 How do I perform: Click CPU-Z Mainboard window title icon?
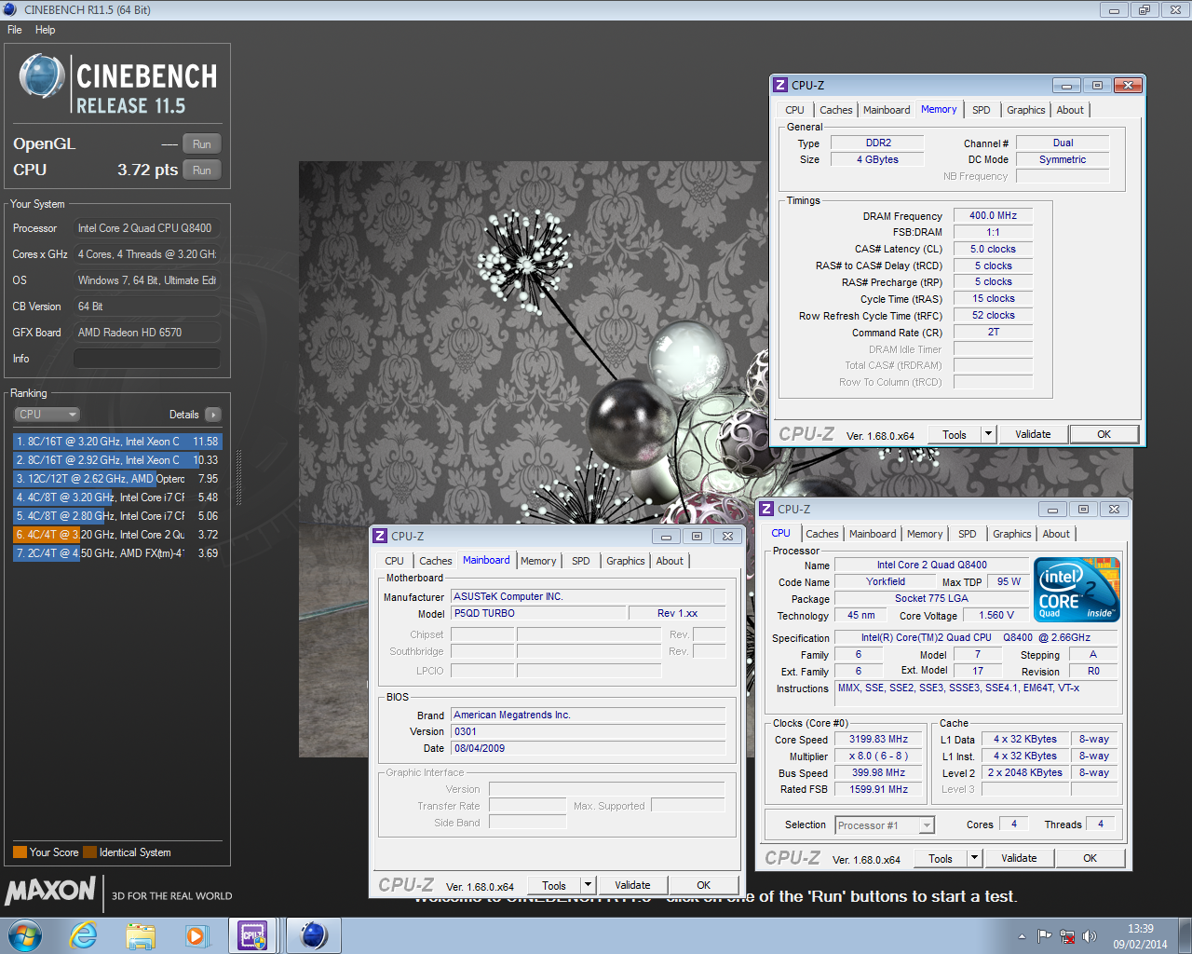[x=380, y=536]
